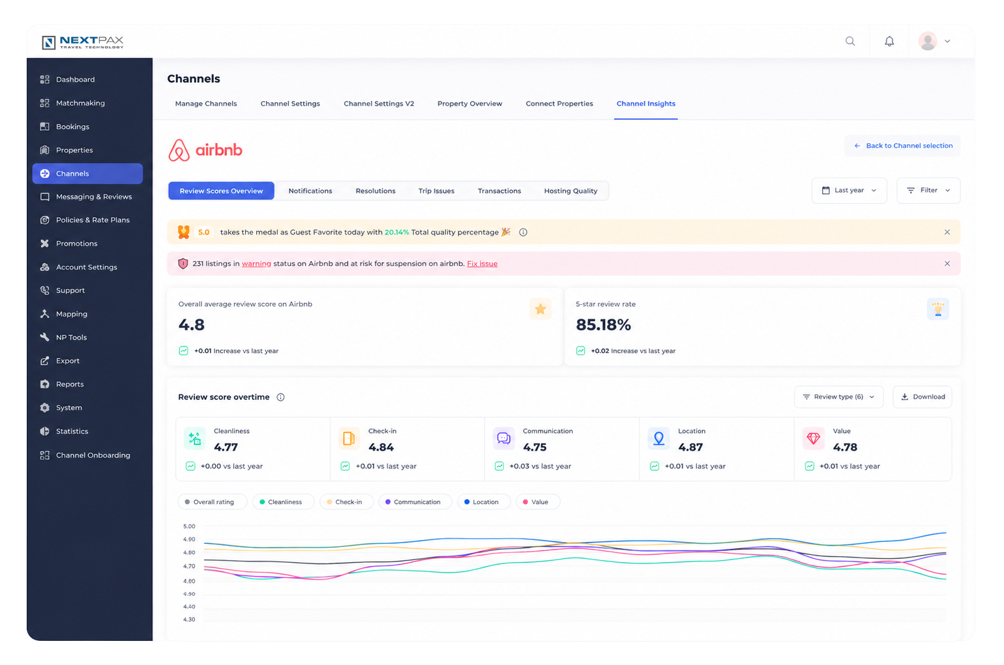Click the NextPax logo
The image size is (1004, 665).
[x=83, y=42]
